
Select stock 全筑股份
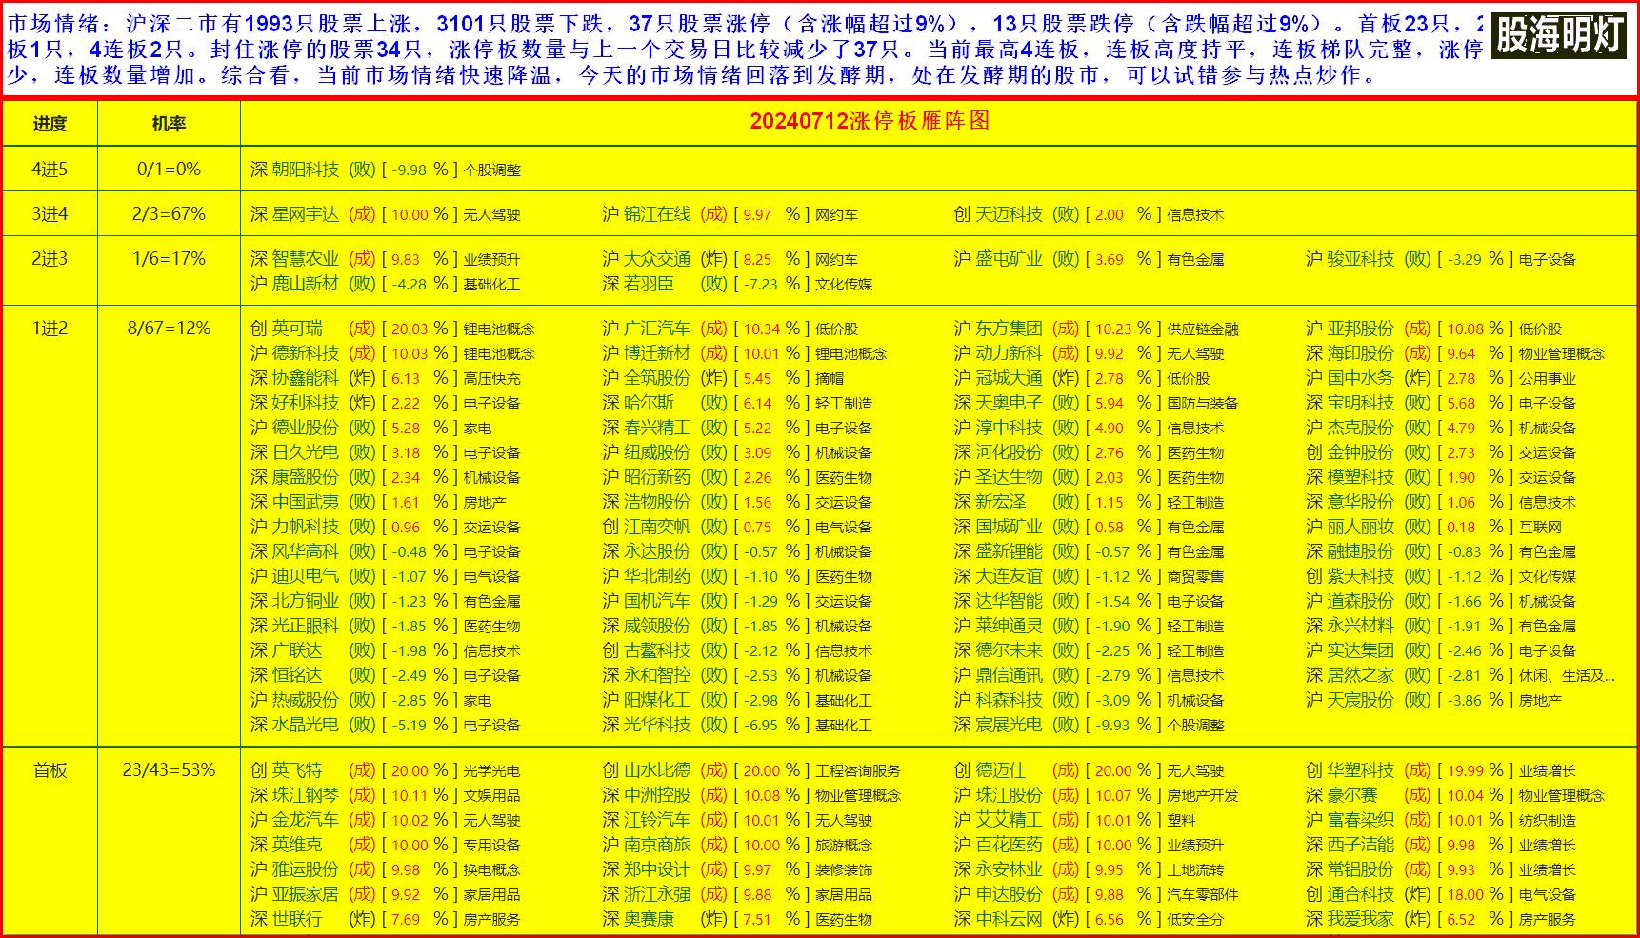657,378
